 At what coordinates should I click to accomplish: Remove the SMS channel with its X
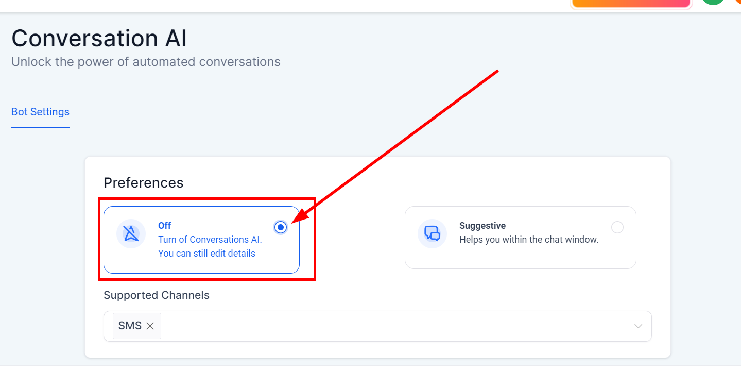(x=150, y=326)
